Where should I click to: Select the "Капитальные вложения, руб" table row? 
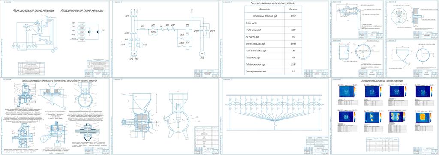pos(274,16)
